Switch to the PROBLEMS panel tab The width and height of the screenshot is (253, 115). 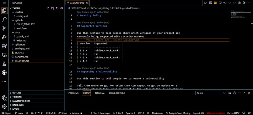click(x=73, y=93)
